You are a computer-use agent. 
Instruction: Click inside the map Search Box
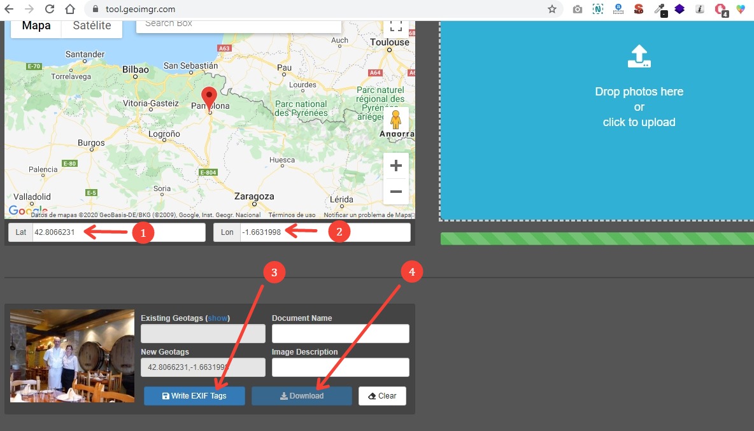point(239,23)
